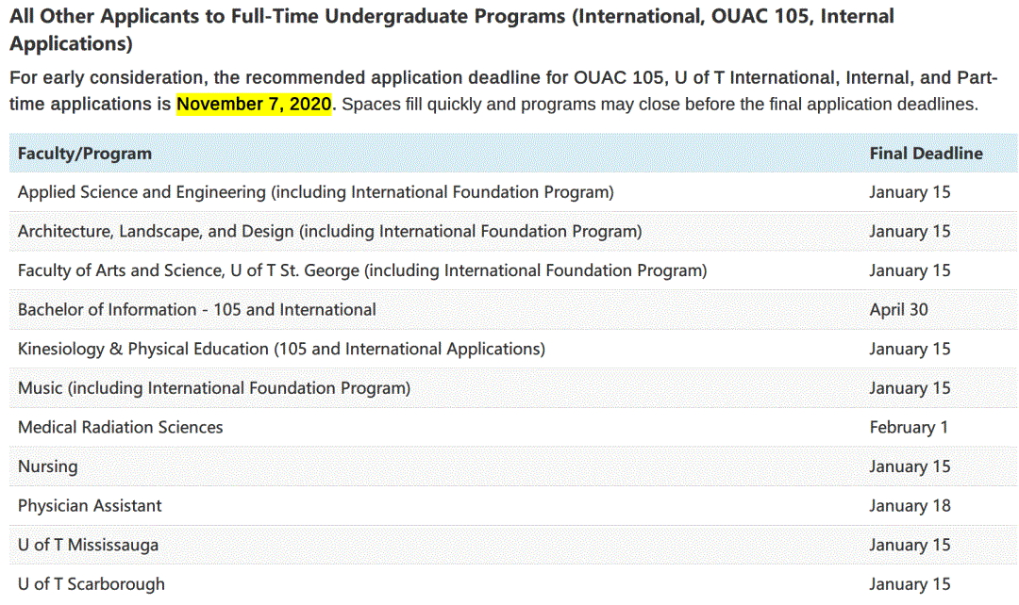Viewport: 1019px width, 605px height.
Task: Select the April 30 deadline cell
Action: pos(899,310)
